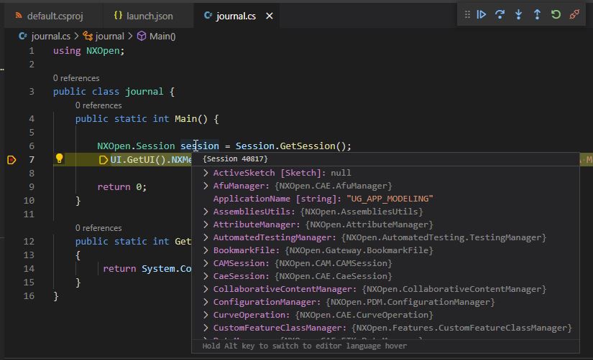
Task: Click the Step Into debug icon
Action: [518, 14]
